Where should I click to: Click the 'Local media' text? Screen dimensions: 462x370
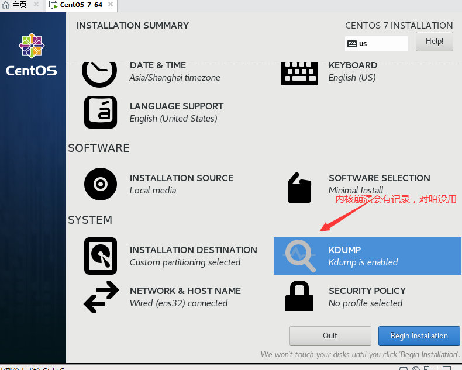pos(153,191)
